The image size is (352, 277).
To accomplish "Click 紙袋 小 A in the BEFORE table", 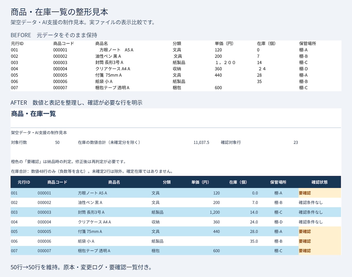I will [x=104, y=81].
